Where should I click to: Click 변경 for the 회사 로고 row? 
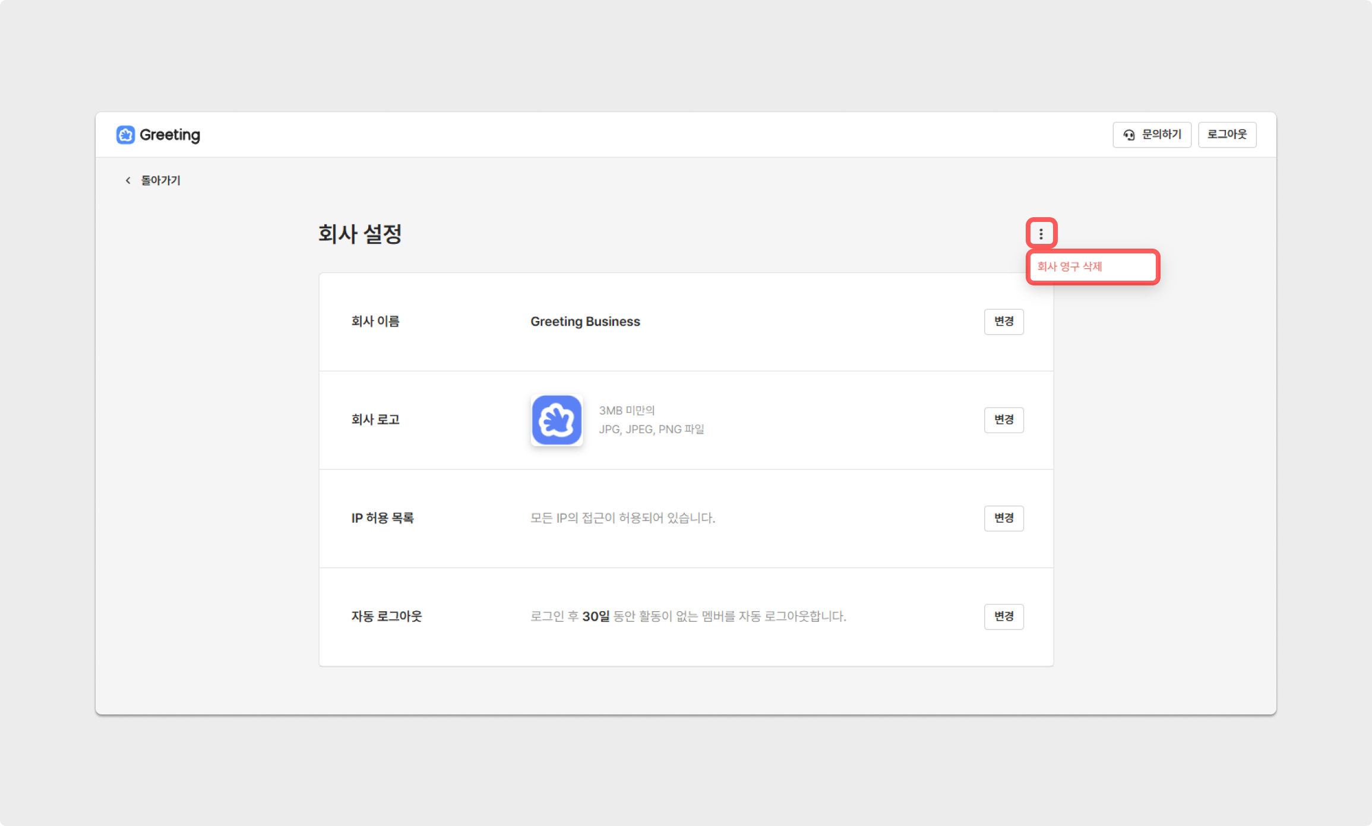click(1004, 420)
